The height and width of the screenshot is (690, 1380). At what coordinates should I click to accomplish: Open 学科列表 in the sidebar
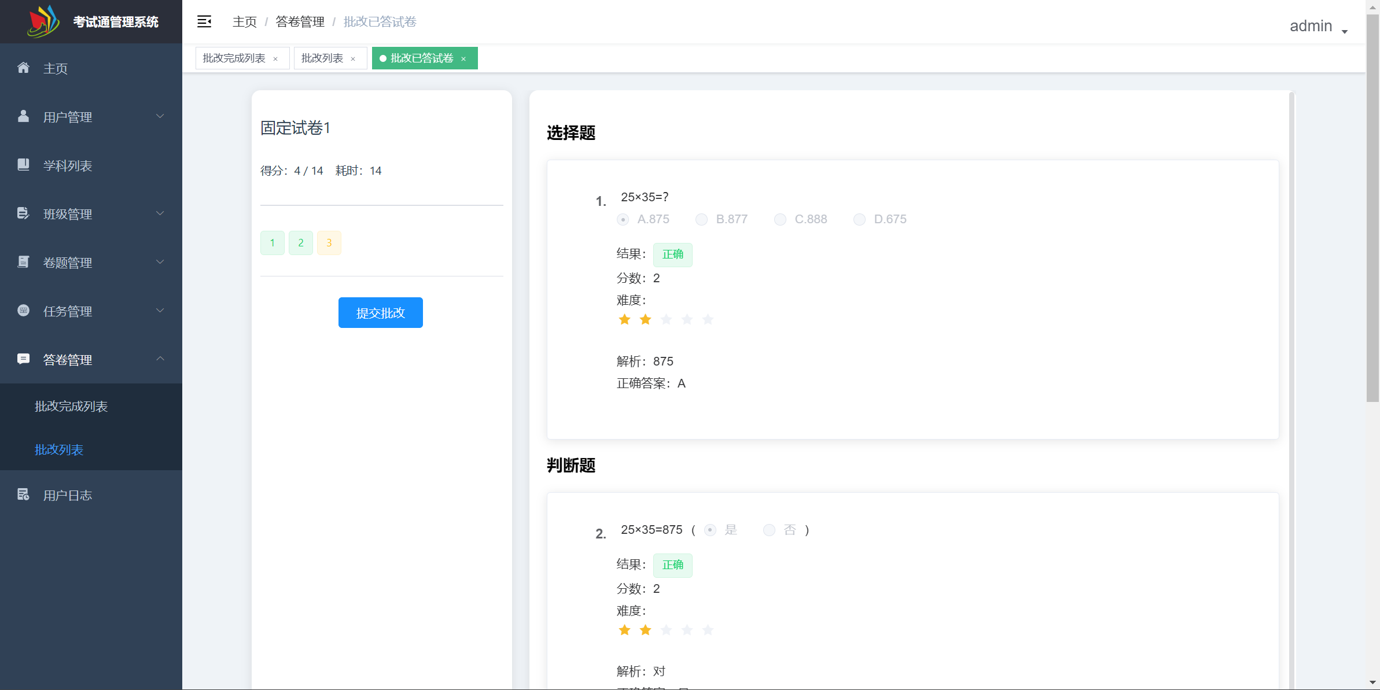[x=91, y=165]
